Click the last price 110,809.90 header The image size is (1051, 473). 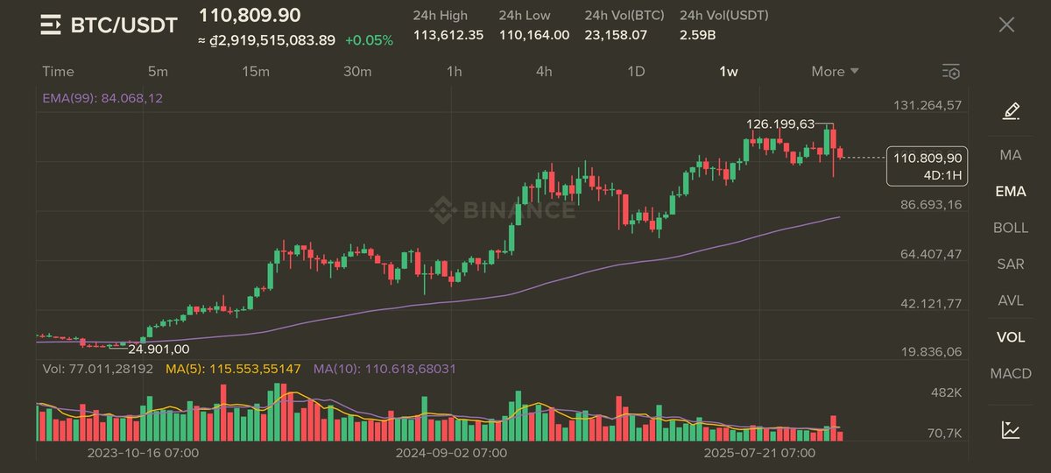tap(250, 15)
